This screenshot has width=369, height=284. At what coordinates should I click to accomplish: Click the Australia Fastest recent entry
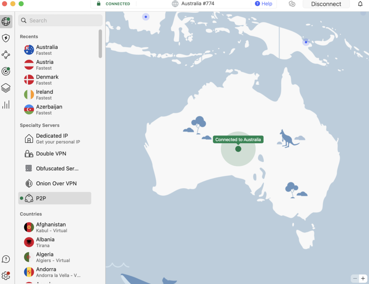[55, 50]
